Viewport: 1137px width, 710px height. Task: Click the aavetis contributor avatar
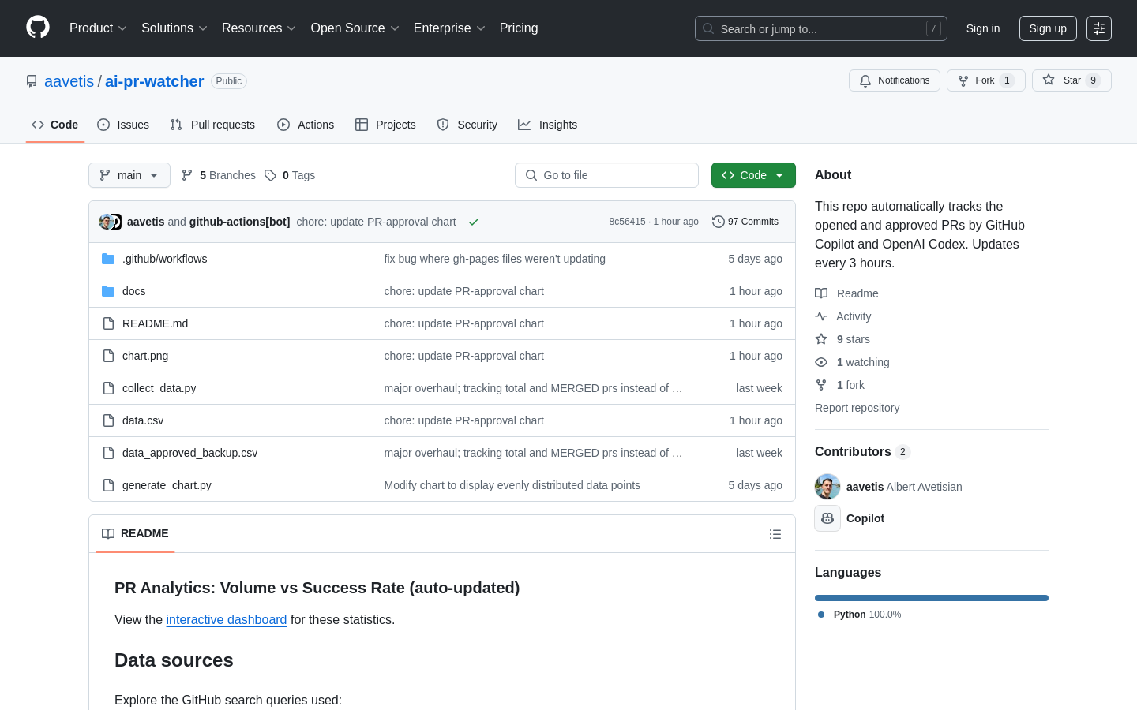(x=827, y=487)
